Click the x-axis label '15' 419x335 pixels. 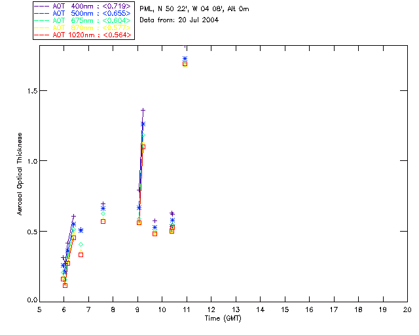(285, 309)
